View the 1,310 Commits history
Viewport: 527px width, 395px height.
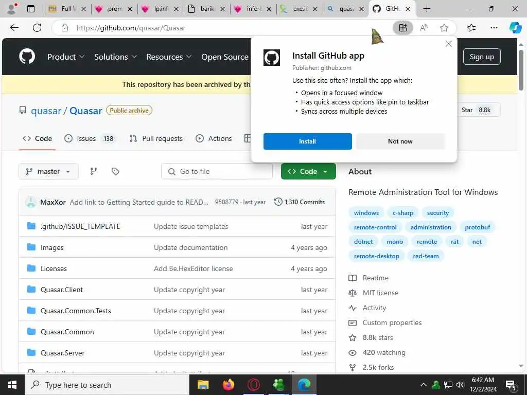pos(300,202)
